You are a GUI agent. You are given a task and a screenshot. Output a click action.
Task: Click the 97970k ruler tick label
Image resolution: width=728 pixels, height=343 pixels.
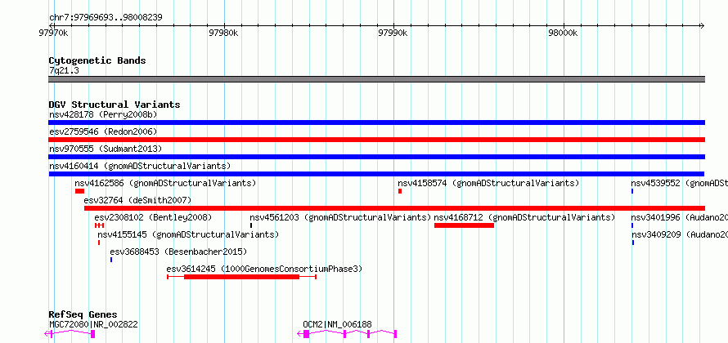click(54, 33)
